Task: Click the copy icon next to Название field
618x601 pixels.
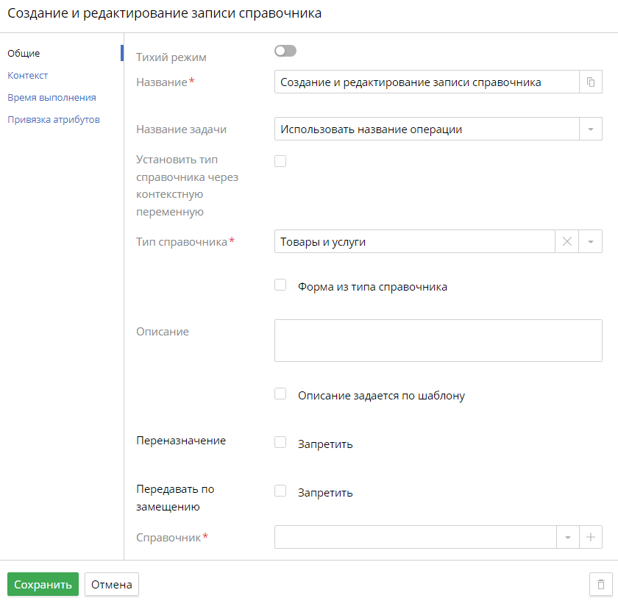Action: [x=590, y=82]
